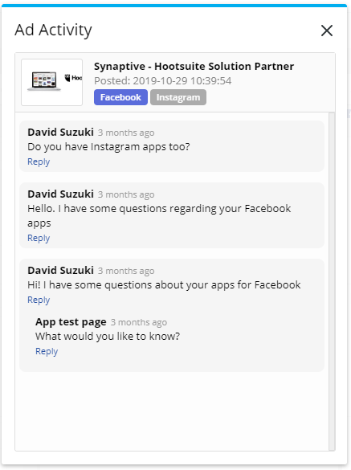Click David Suzuki's name on the "Hello" comment
351x470 pixels.
tap(60, 194)
